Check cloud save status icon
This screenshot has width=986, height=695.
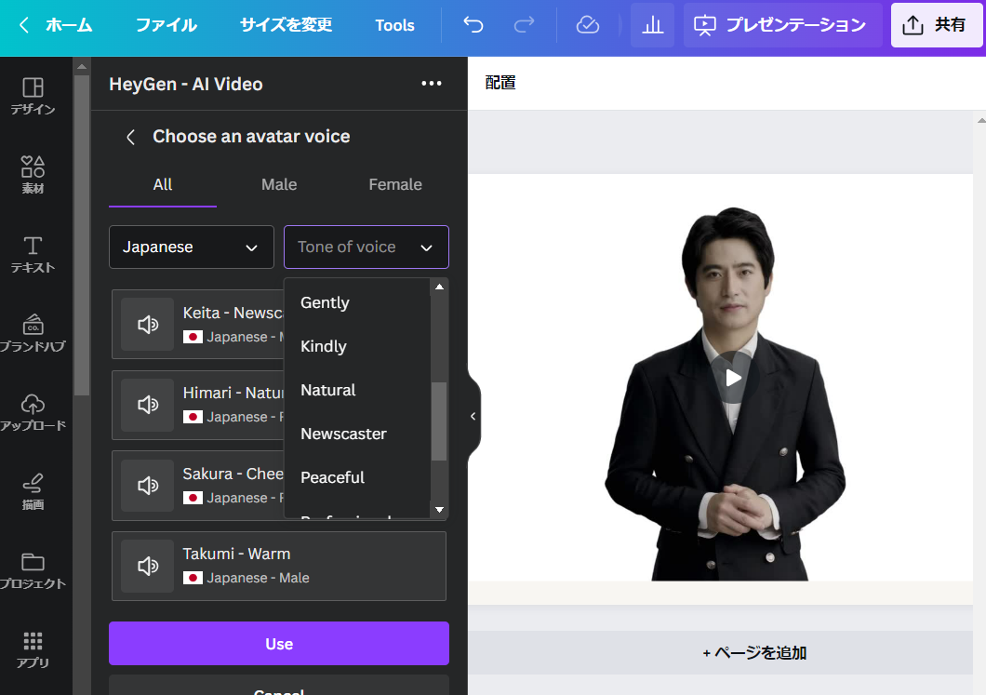tap(587, 25)
